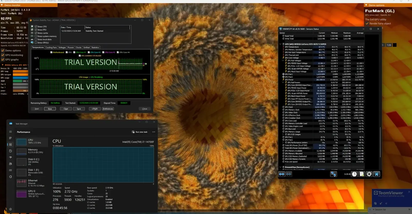Open Task Manager more options ellipsis

coord(154,132)
